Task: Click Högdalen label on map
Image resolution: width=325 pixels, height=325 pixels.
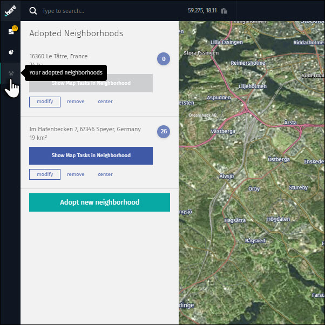Action: (x=279, y=219)
